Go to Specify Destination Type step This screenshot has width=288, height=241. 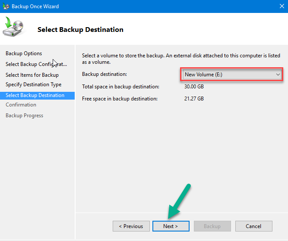point(33,85)
